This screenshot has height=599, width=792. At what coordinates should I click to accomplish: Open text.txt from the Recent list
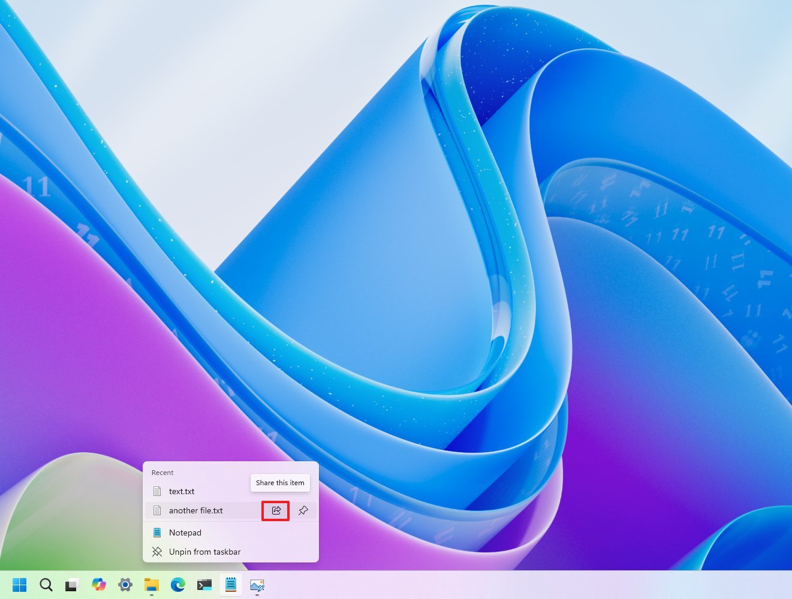click(181, 491)
